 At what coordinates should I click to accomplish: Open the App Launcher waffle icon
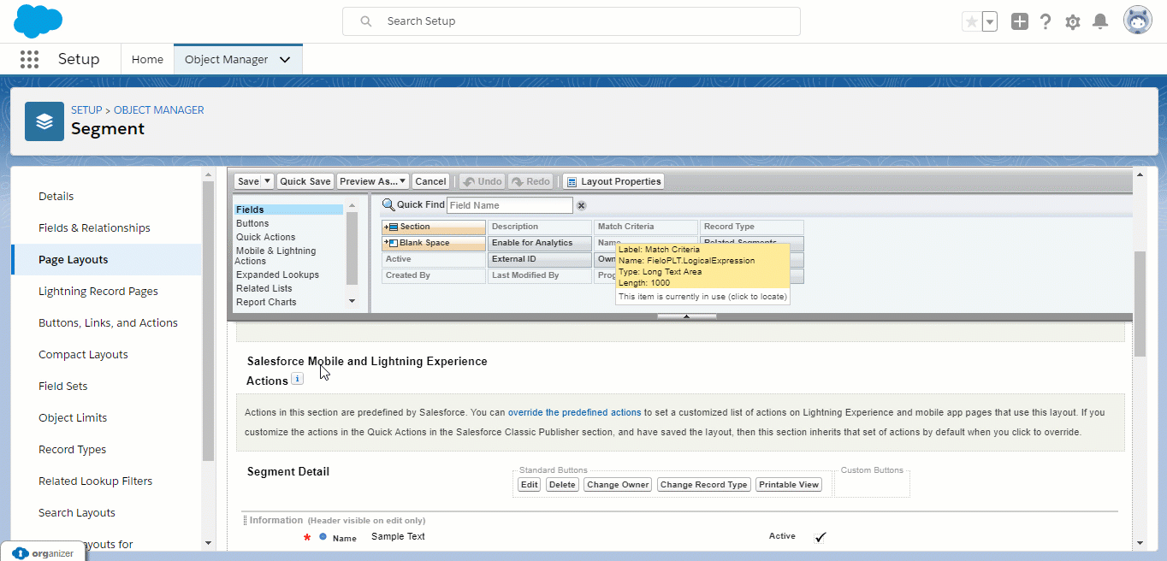[29, 59]
